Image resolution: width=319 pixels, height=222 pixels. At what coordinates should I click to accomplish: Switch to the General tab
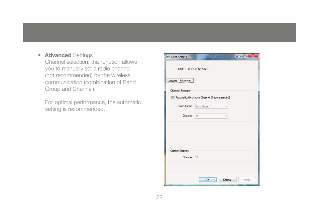click(x=172, y=81)
